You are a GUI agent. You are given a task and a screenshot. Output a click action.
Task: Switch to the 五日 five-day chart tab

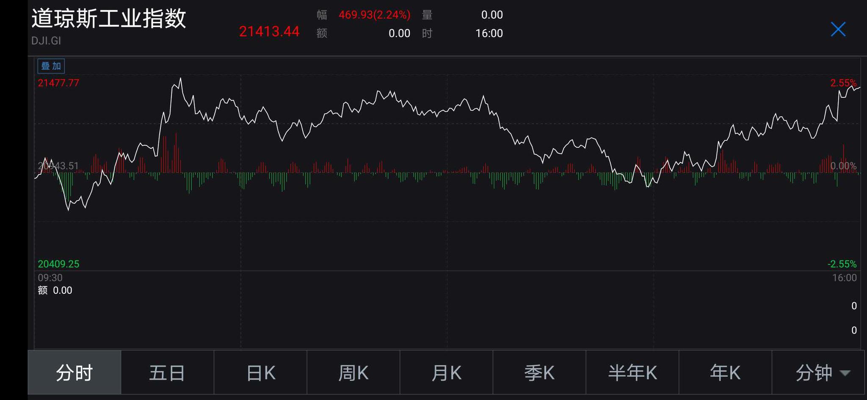tap(167, 373)
